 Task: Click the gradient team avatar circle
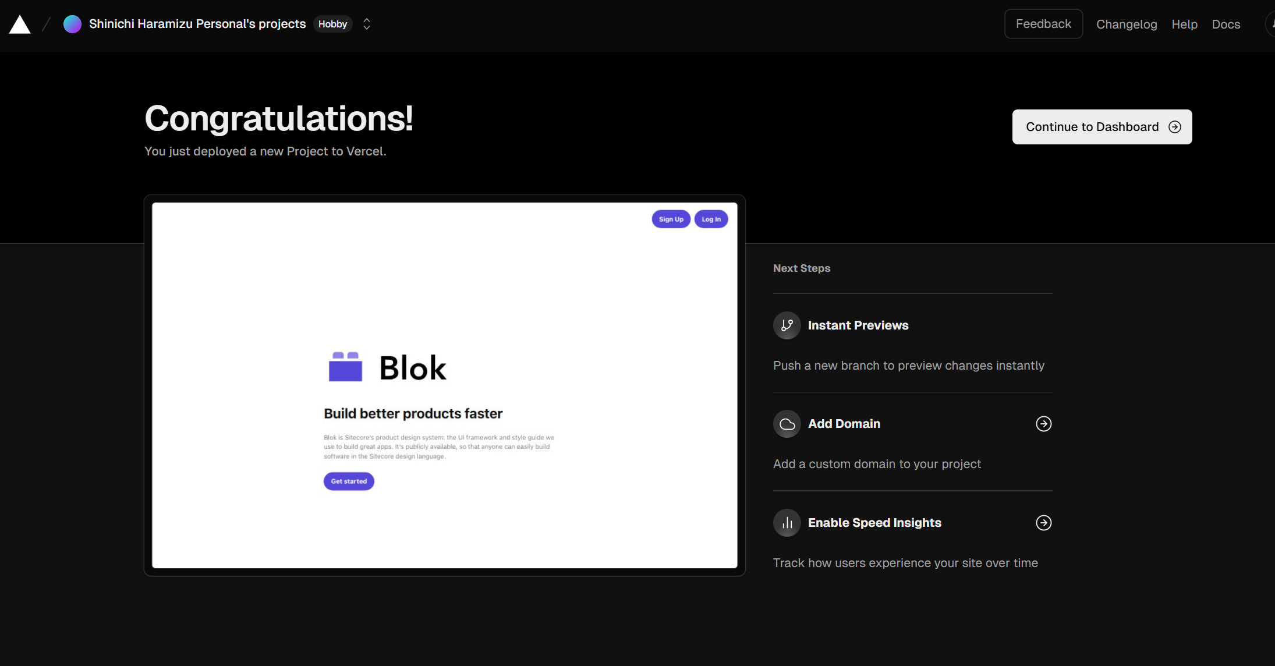[72, 24]
